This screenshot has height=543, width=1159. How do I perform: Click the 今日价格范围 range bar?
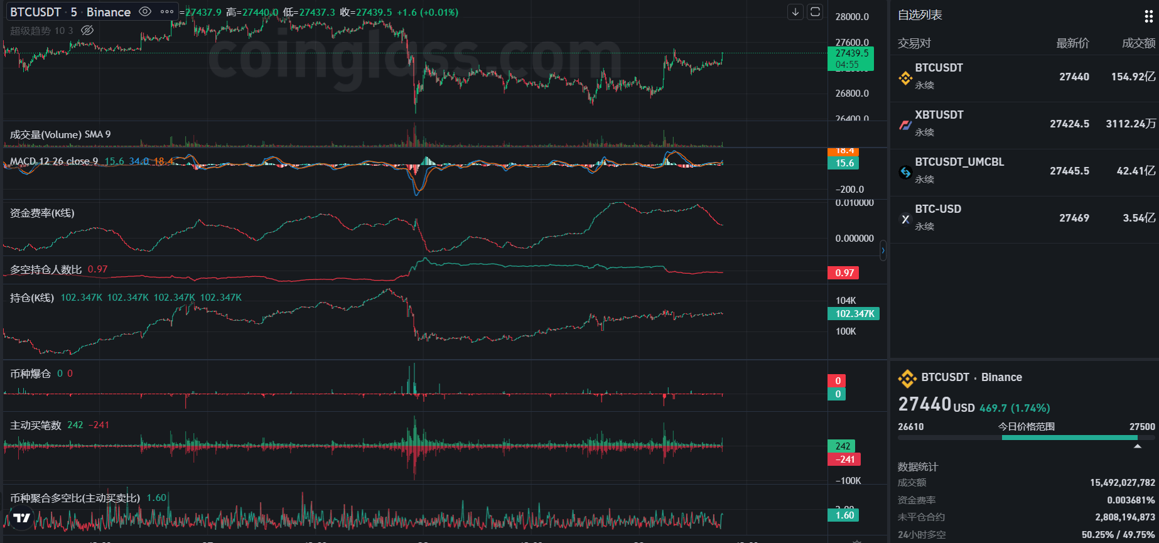coord(1027,438)
